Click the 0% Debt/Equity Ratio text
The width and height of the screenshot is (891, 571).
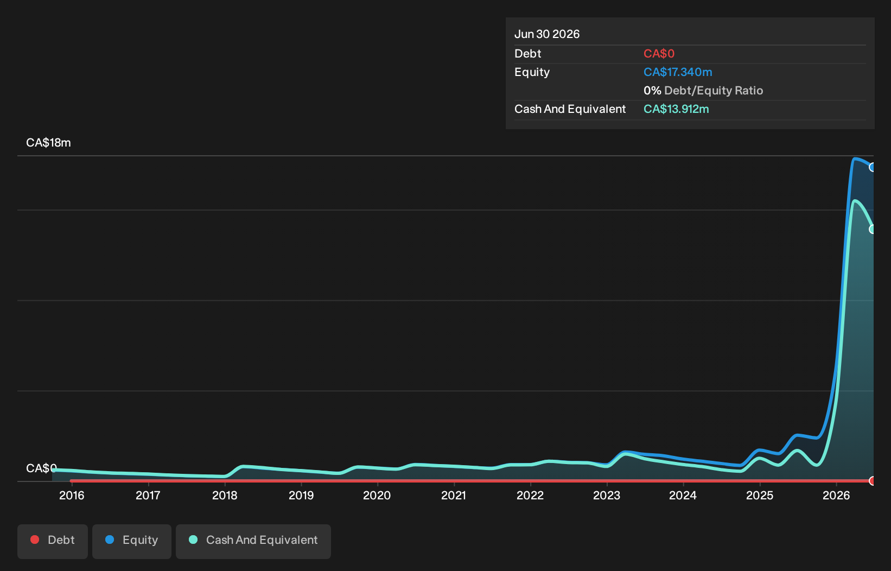tap(703, 91)
